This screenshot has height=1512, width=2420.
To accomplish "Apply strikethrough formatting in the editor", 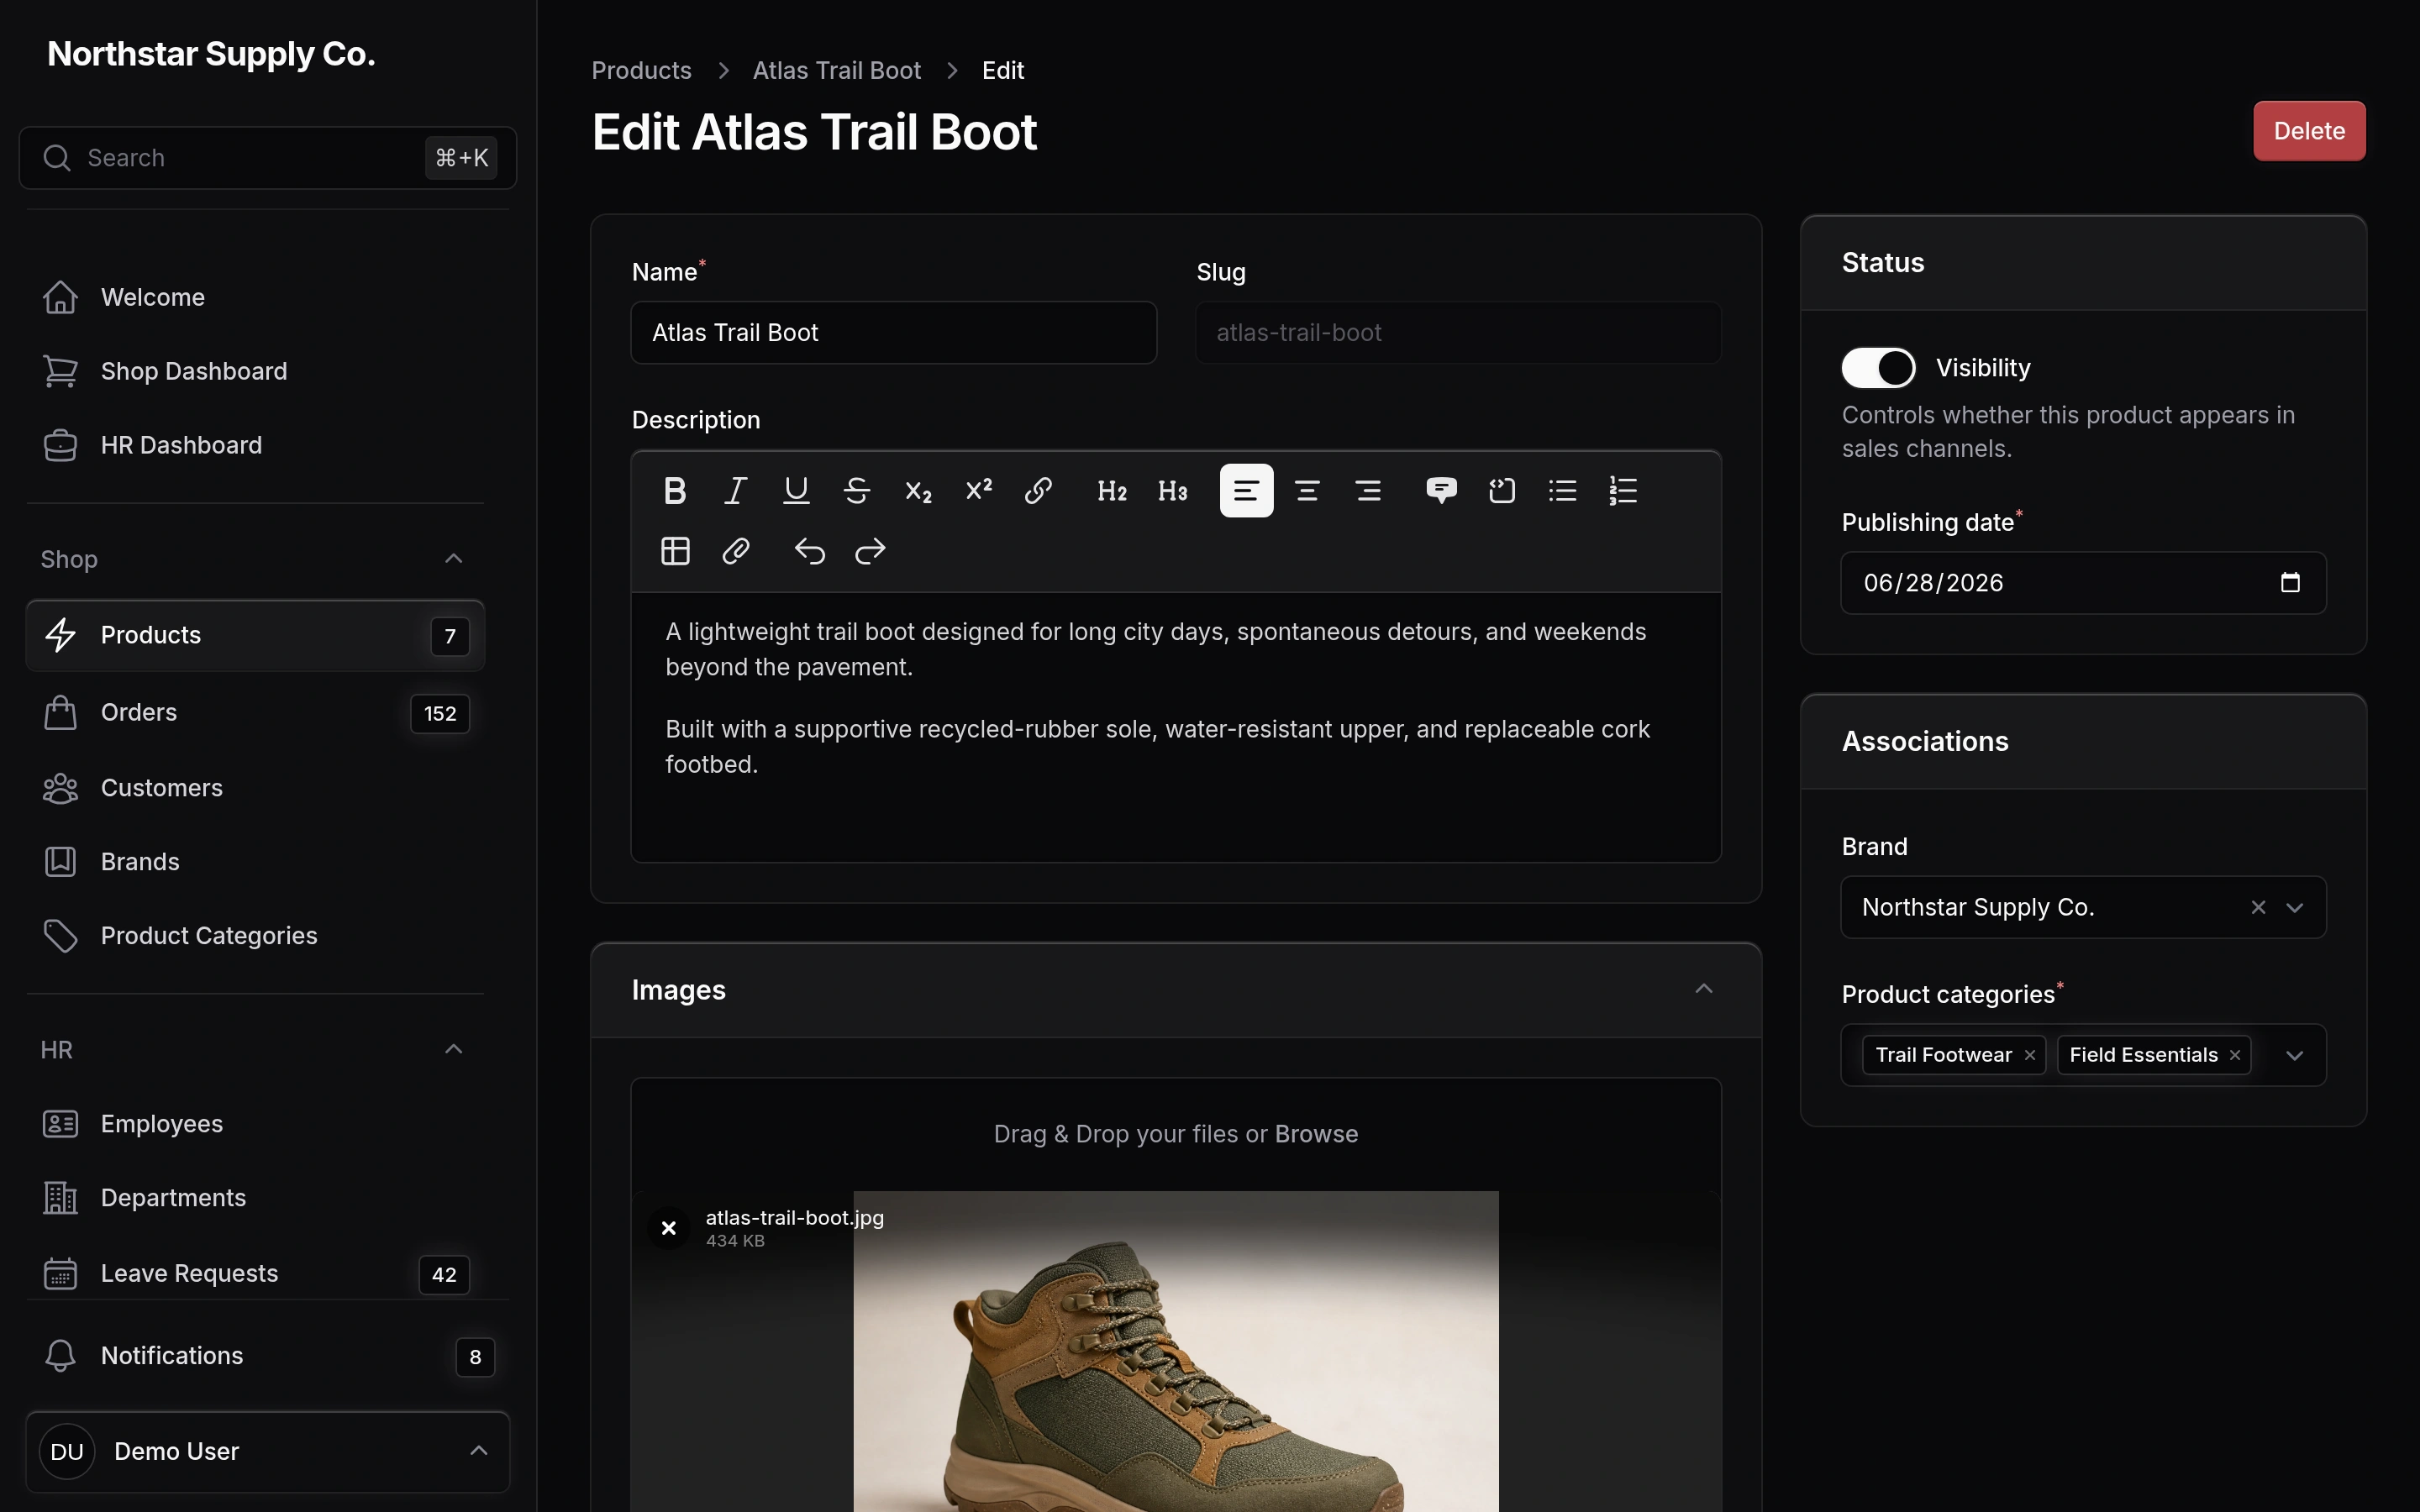I will tap(857, 490).
